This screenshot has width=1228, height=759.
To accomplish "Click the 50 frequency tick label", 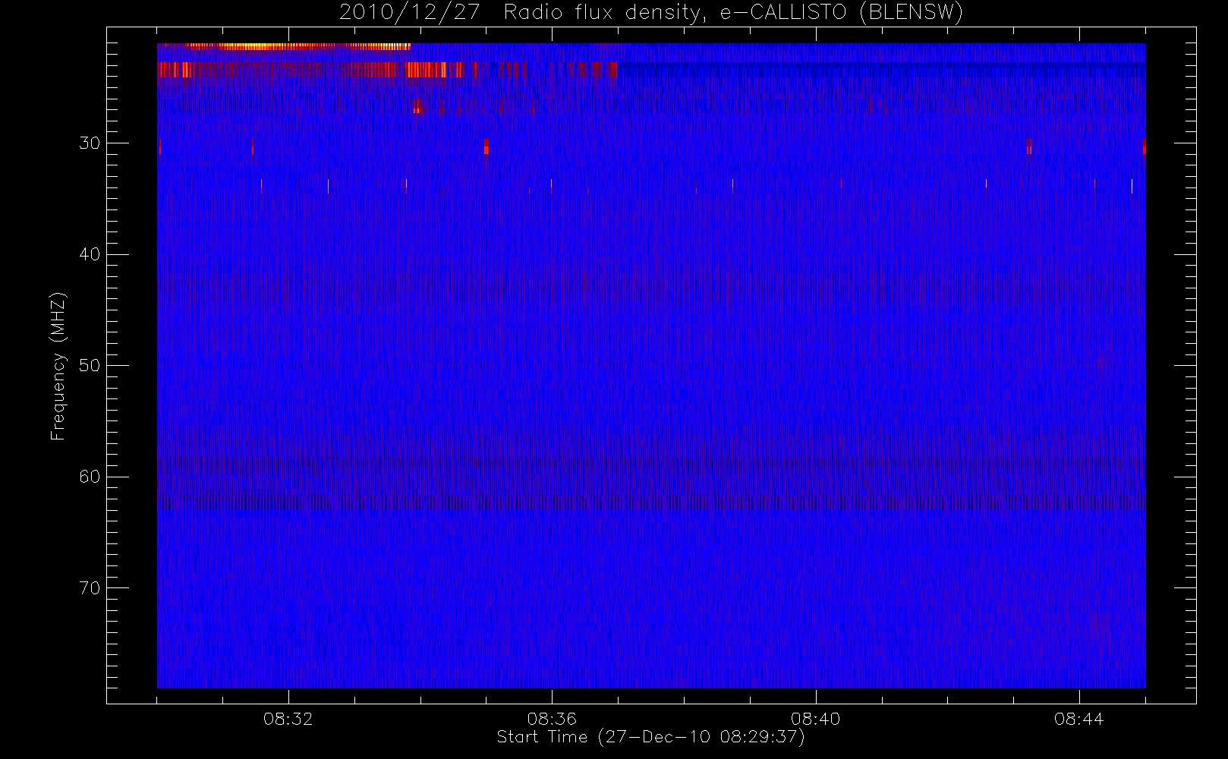I will click(90, 365).
